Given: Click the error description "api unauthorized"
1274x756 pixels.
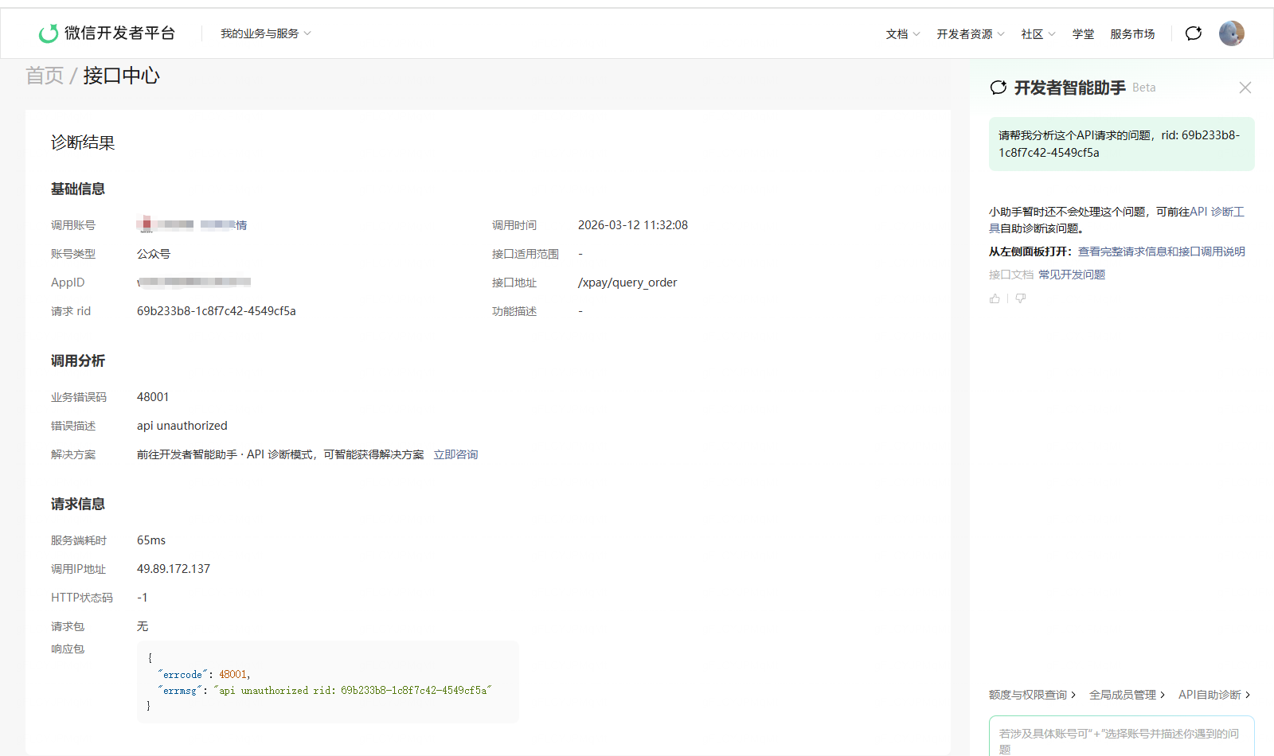Looking at the screenshot, I should pos(182,426).
